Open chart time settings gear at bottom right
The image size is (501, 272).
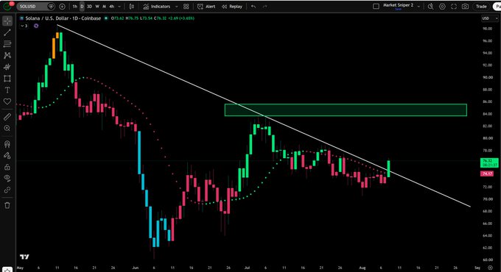pos(490,268)
